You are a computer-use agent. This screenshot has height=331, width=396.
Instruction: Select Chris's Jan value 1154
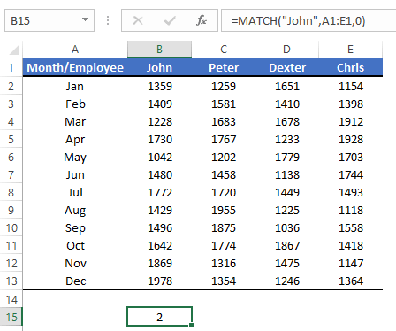(x=350, y=86)
